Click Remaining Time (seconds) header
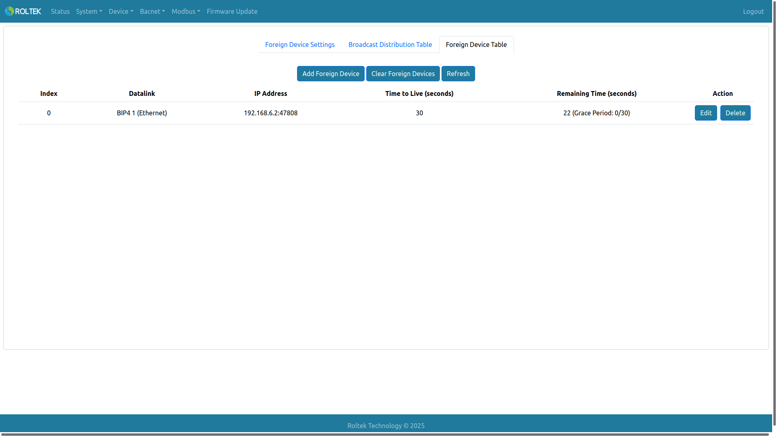777x437 pixels. click(x=597, y=93)
